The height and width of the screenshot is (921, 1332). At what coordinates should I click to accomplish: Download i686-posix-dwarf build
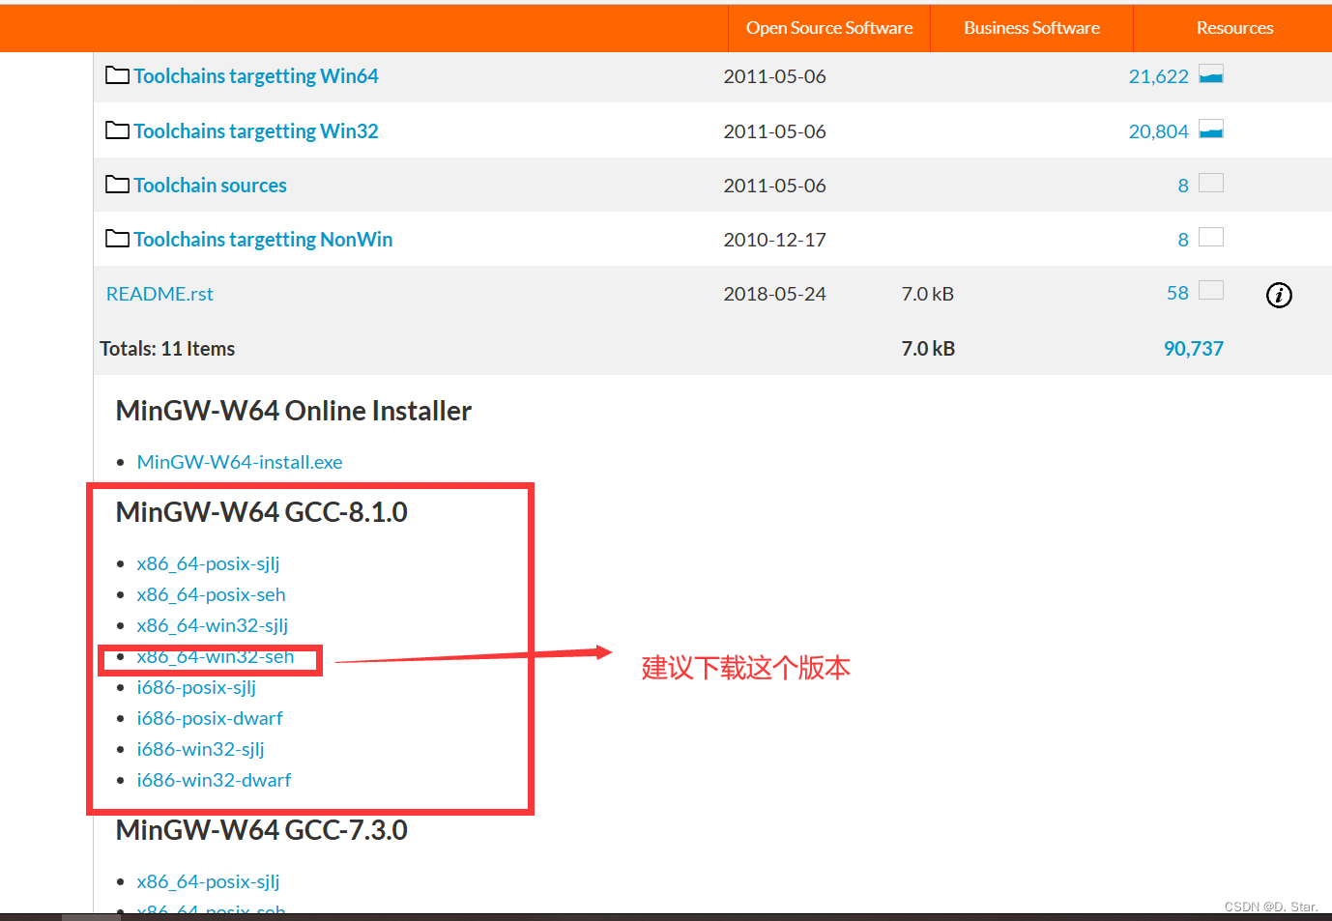(x=210, y=718)
